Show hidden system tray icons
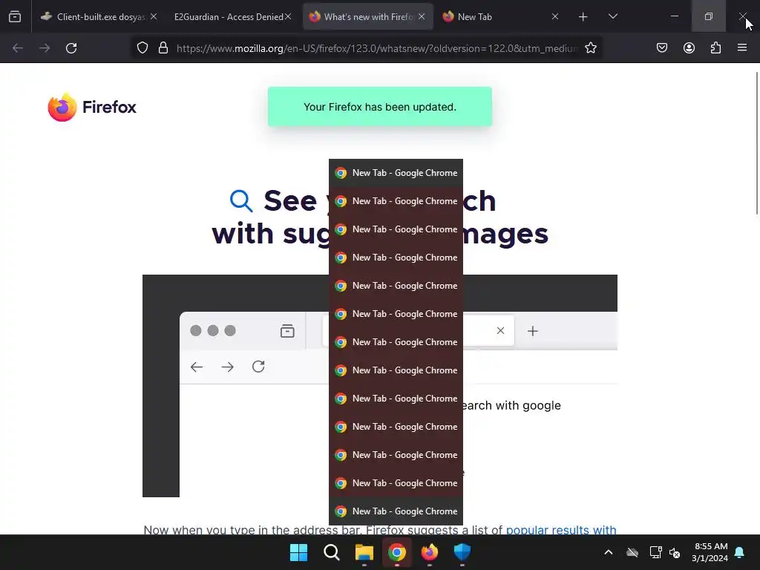This screenshot has height=570, width=760. pyautogui.click(x=609, y=552)
